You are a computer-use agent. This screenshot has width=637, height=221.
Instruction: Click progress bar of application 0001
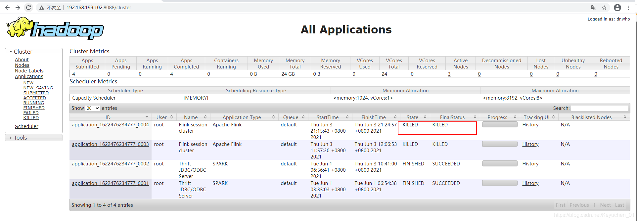(500, 183)
